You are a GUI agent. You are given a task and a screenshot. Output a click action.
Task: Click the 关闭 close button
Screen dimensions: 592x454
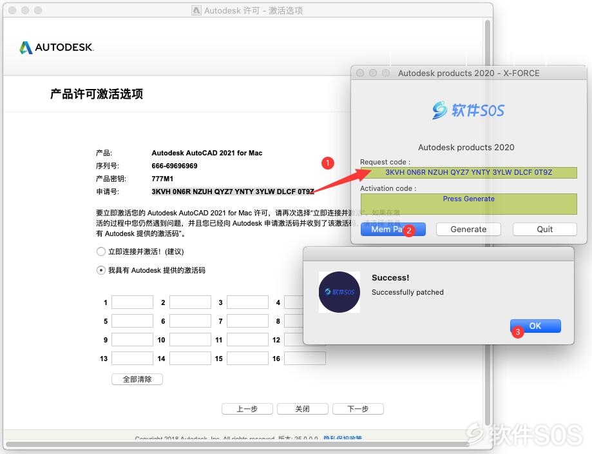[x=302, y=409]
